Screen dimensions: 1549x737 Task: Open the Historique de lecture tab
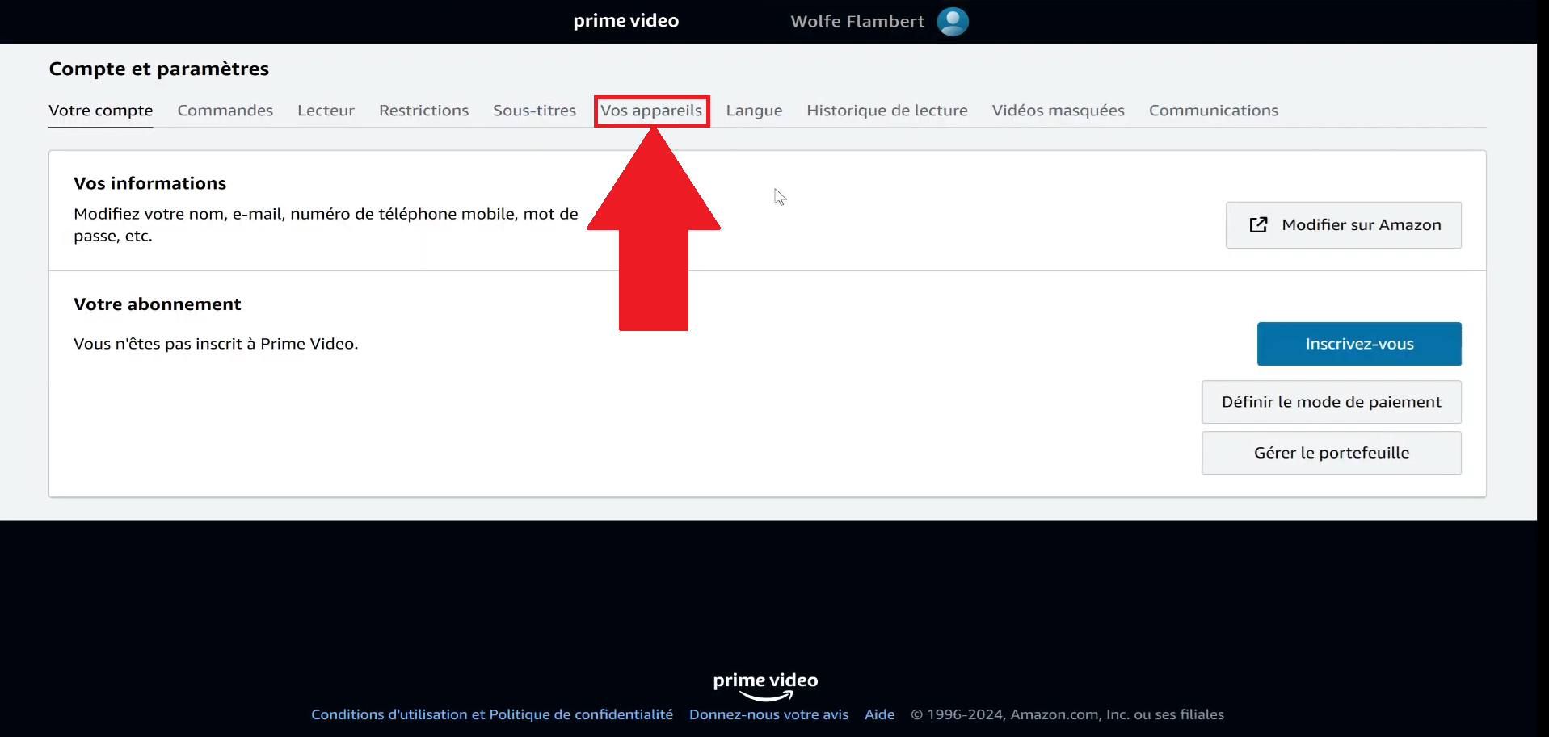click(x=886, y=111)
